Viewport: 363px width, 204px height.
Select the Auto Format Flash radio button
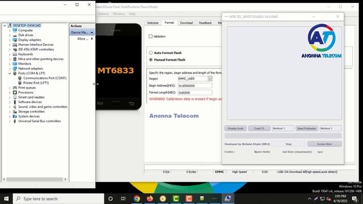click(x=151, y=53)
